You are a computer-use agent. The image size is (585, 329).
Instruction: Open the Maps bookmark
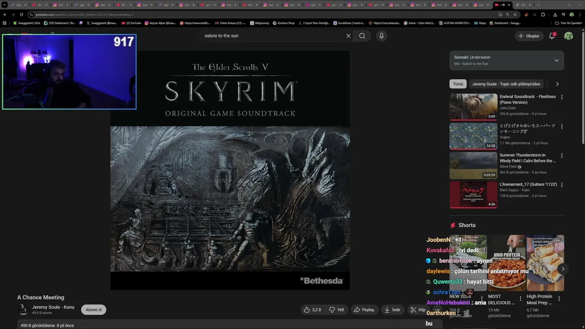coord(480,23)
